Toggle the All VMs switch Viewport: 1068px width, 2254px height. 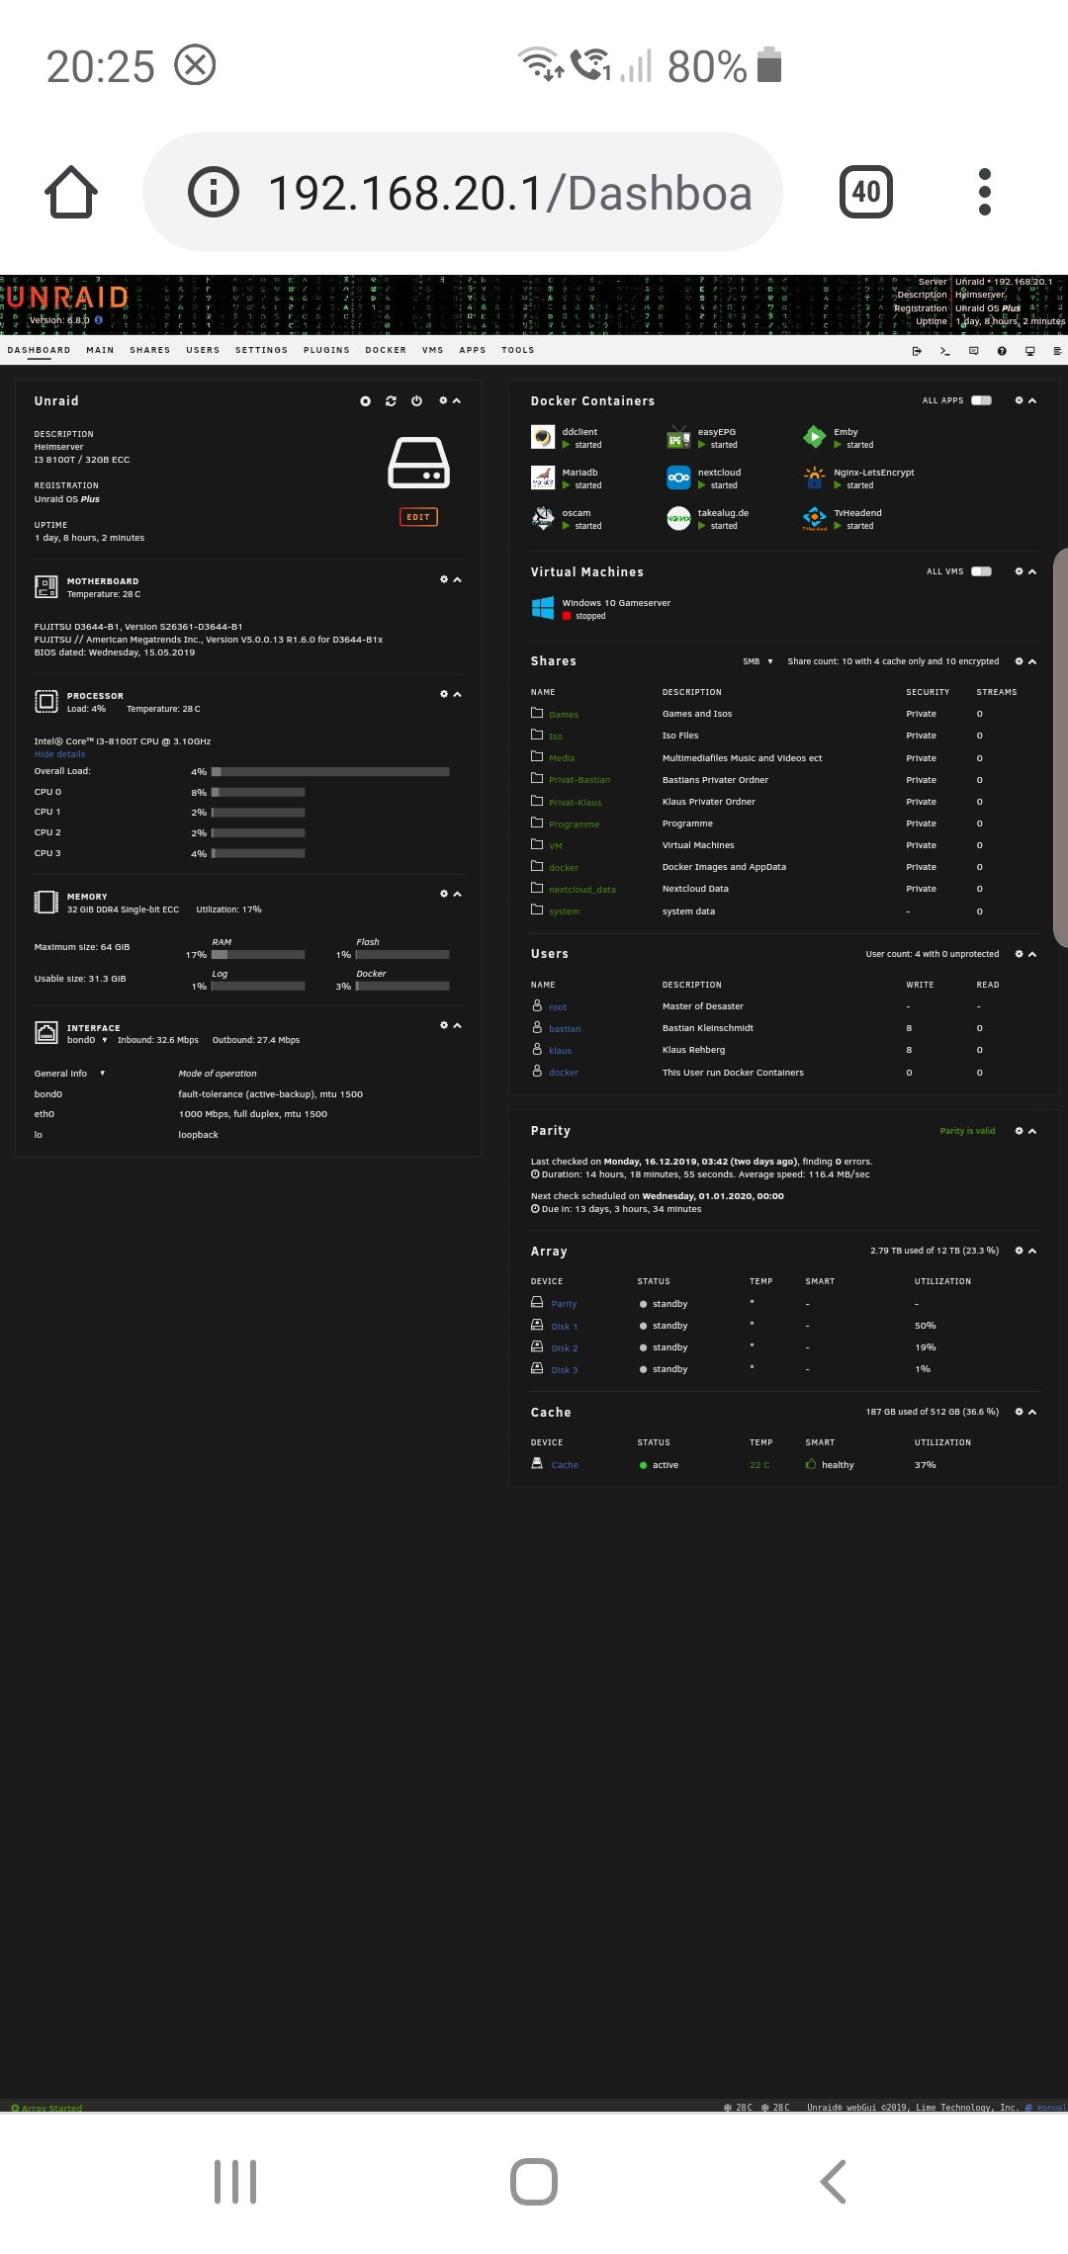click(981, 571)
